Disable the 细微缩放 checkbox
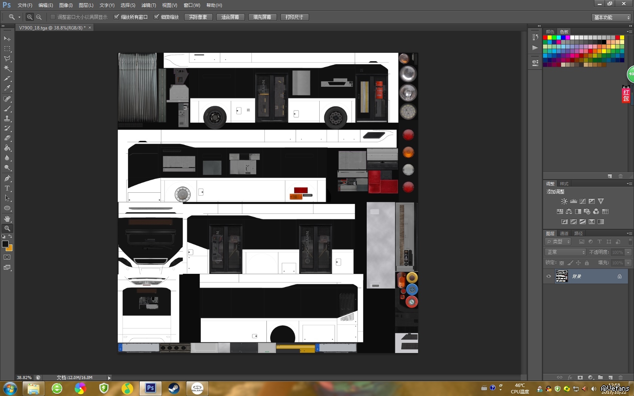 tap(157, 17)
